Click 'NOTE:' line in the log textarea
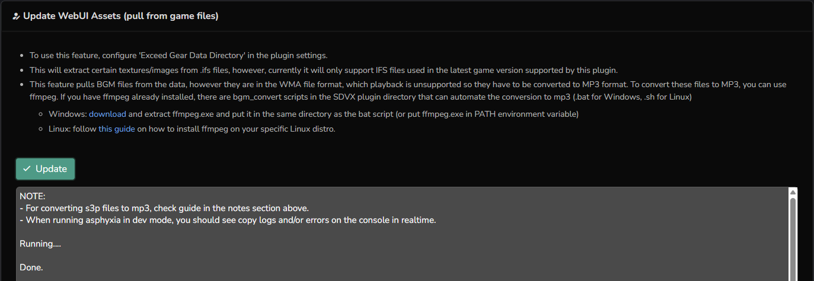The image size is (814, 281). coord(33,196)
